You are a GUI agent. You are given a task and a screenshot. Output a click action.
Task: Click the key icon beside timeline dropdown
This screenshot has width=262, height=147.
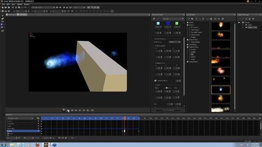point(38,118)
